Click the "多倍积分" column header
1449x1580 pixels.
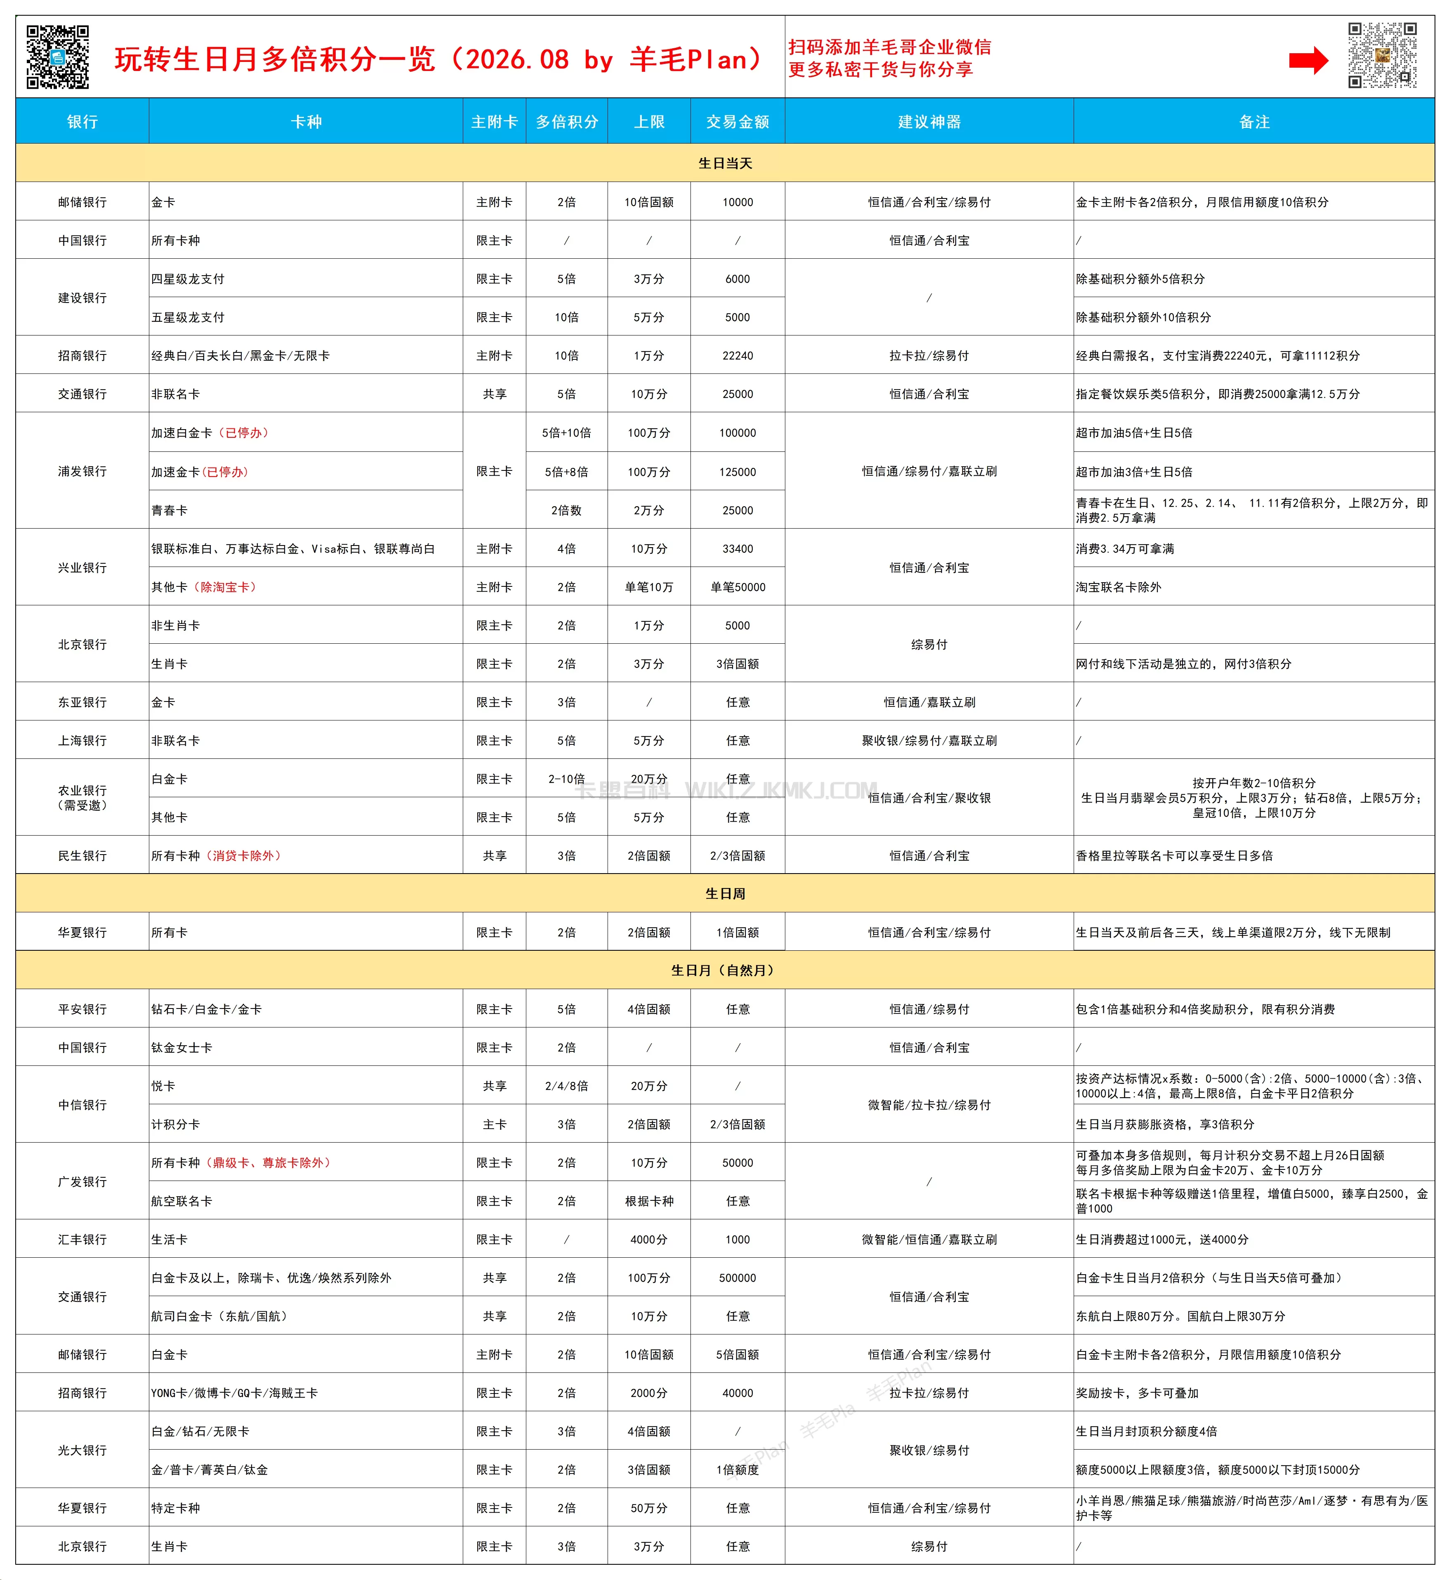(x=567, y=122)
